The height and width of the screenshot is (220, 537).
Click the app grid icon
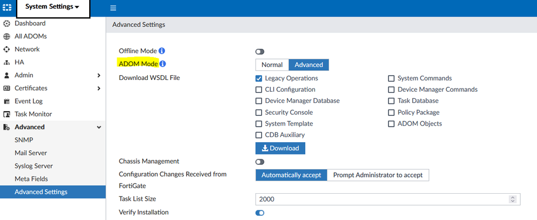(x=7, y=8)
